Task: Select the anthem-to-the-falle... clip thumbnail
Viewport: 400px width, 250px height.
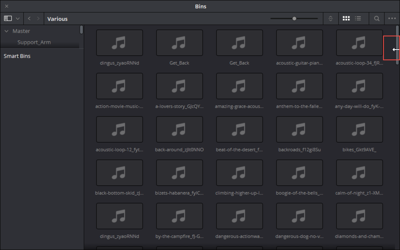Action: [299, 86]
